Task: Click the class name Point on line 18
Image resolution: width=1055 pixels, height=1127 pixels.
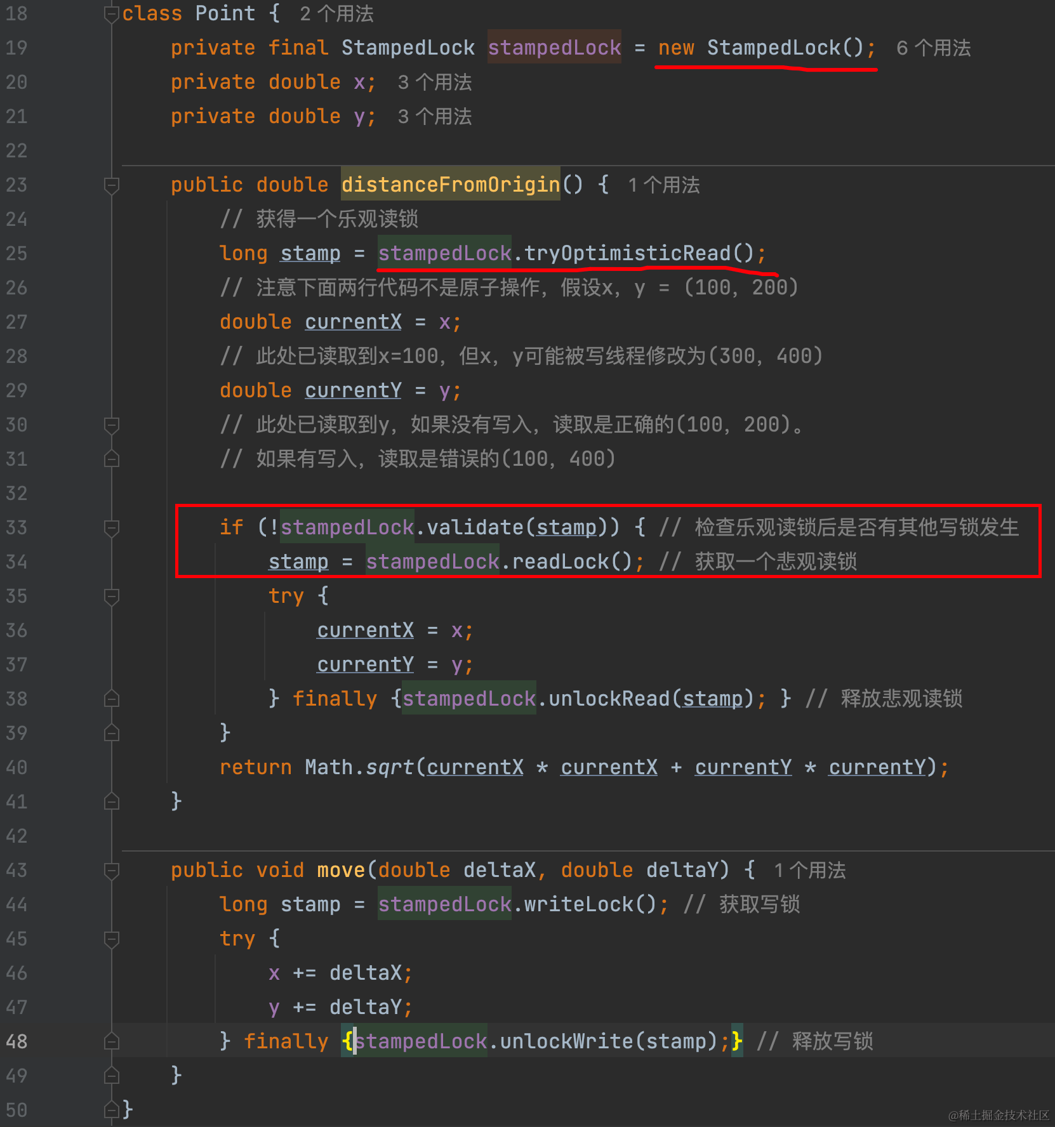Action: click(x=225, y=13)
